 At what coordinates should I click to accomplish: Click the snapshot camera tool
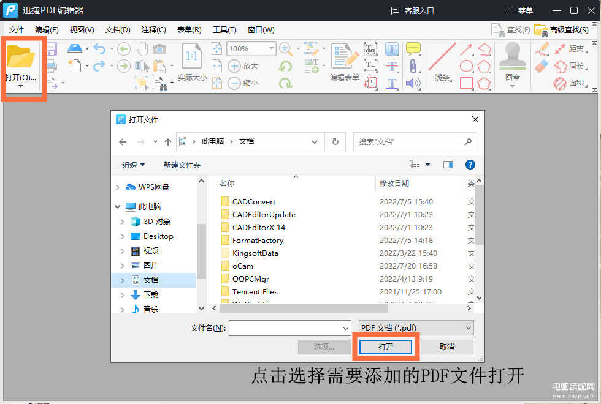(159, 49)
